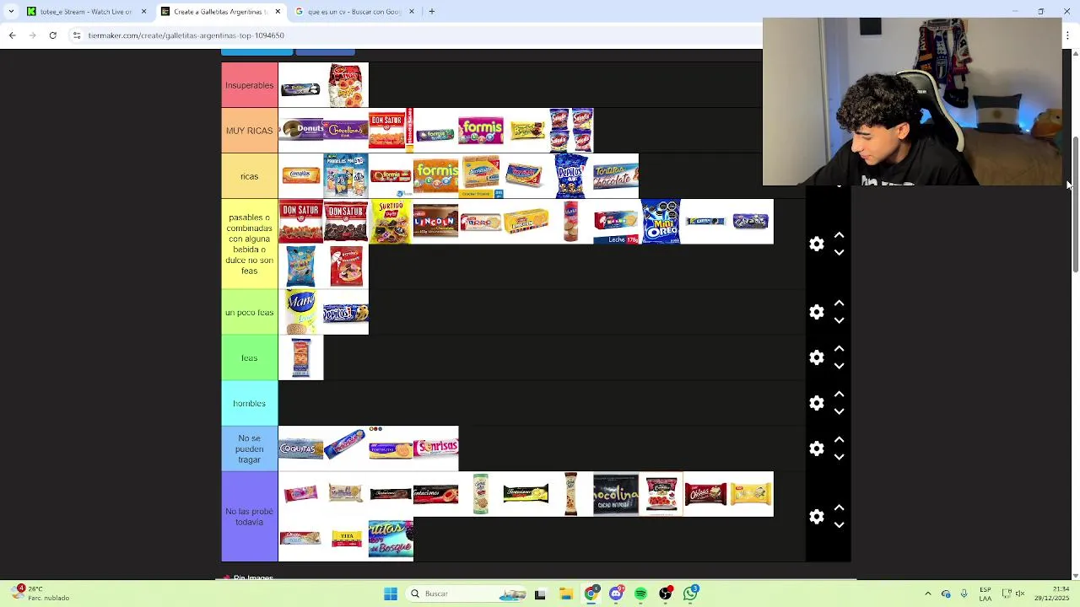
Task: Edit the 'ricas' tier label
Action: pyautogui.click(x=250, y=176)
